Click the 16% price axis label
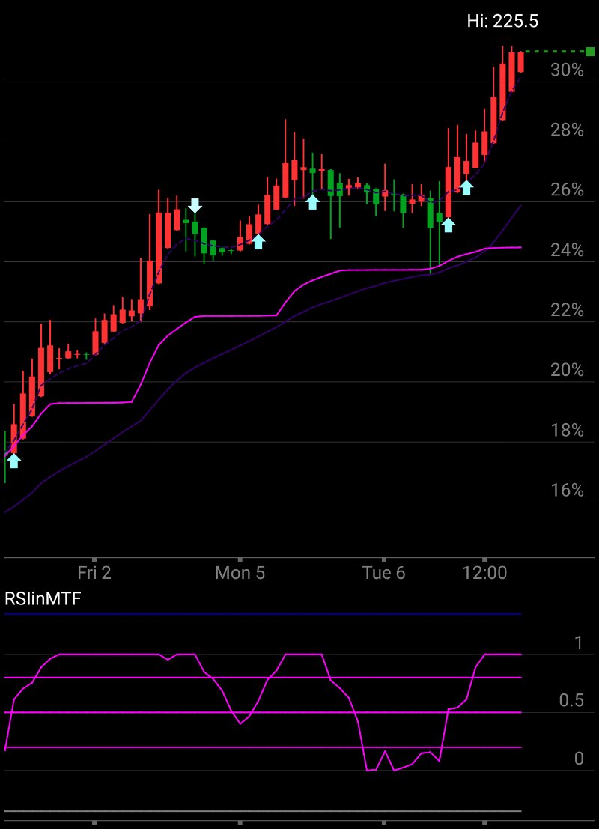599x829 pixels. (567, 491)
